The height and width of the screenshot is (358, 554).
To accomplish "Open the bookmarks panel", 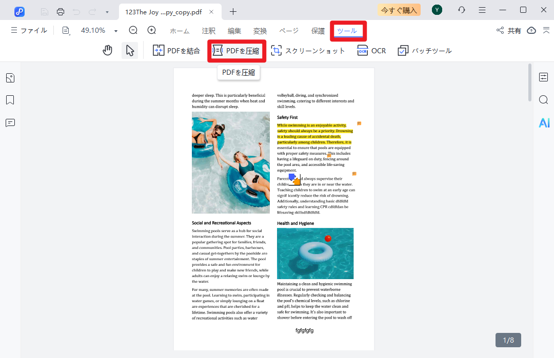I will point(10,100).
